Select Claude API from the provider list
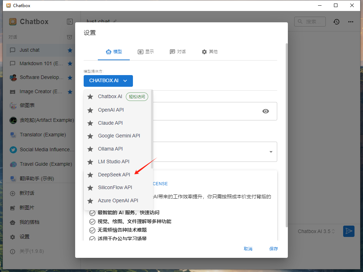Viewport: 363px width, 272px height. (x=117, y=123)
